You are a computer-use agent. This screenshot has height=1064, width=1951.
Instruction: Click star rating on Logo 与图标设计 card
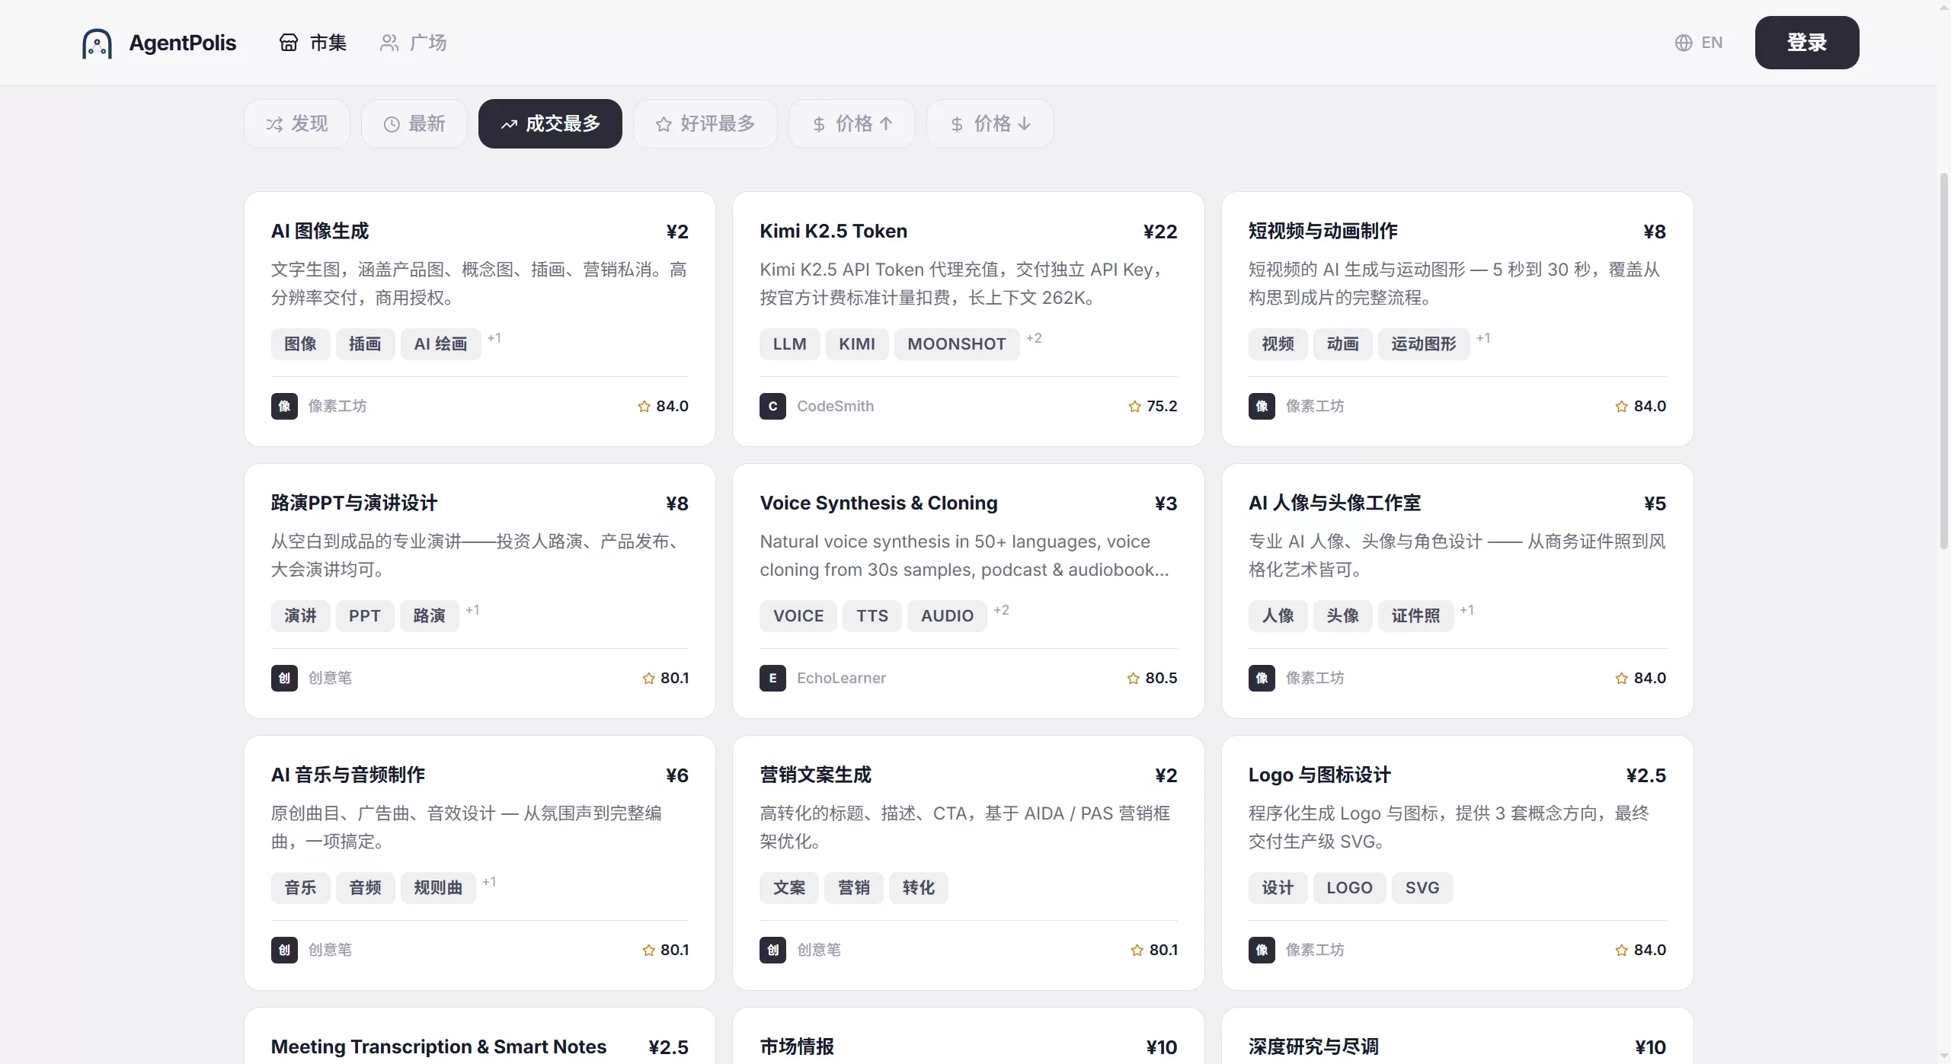click(1640, 950)
